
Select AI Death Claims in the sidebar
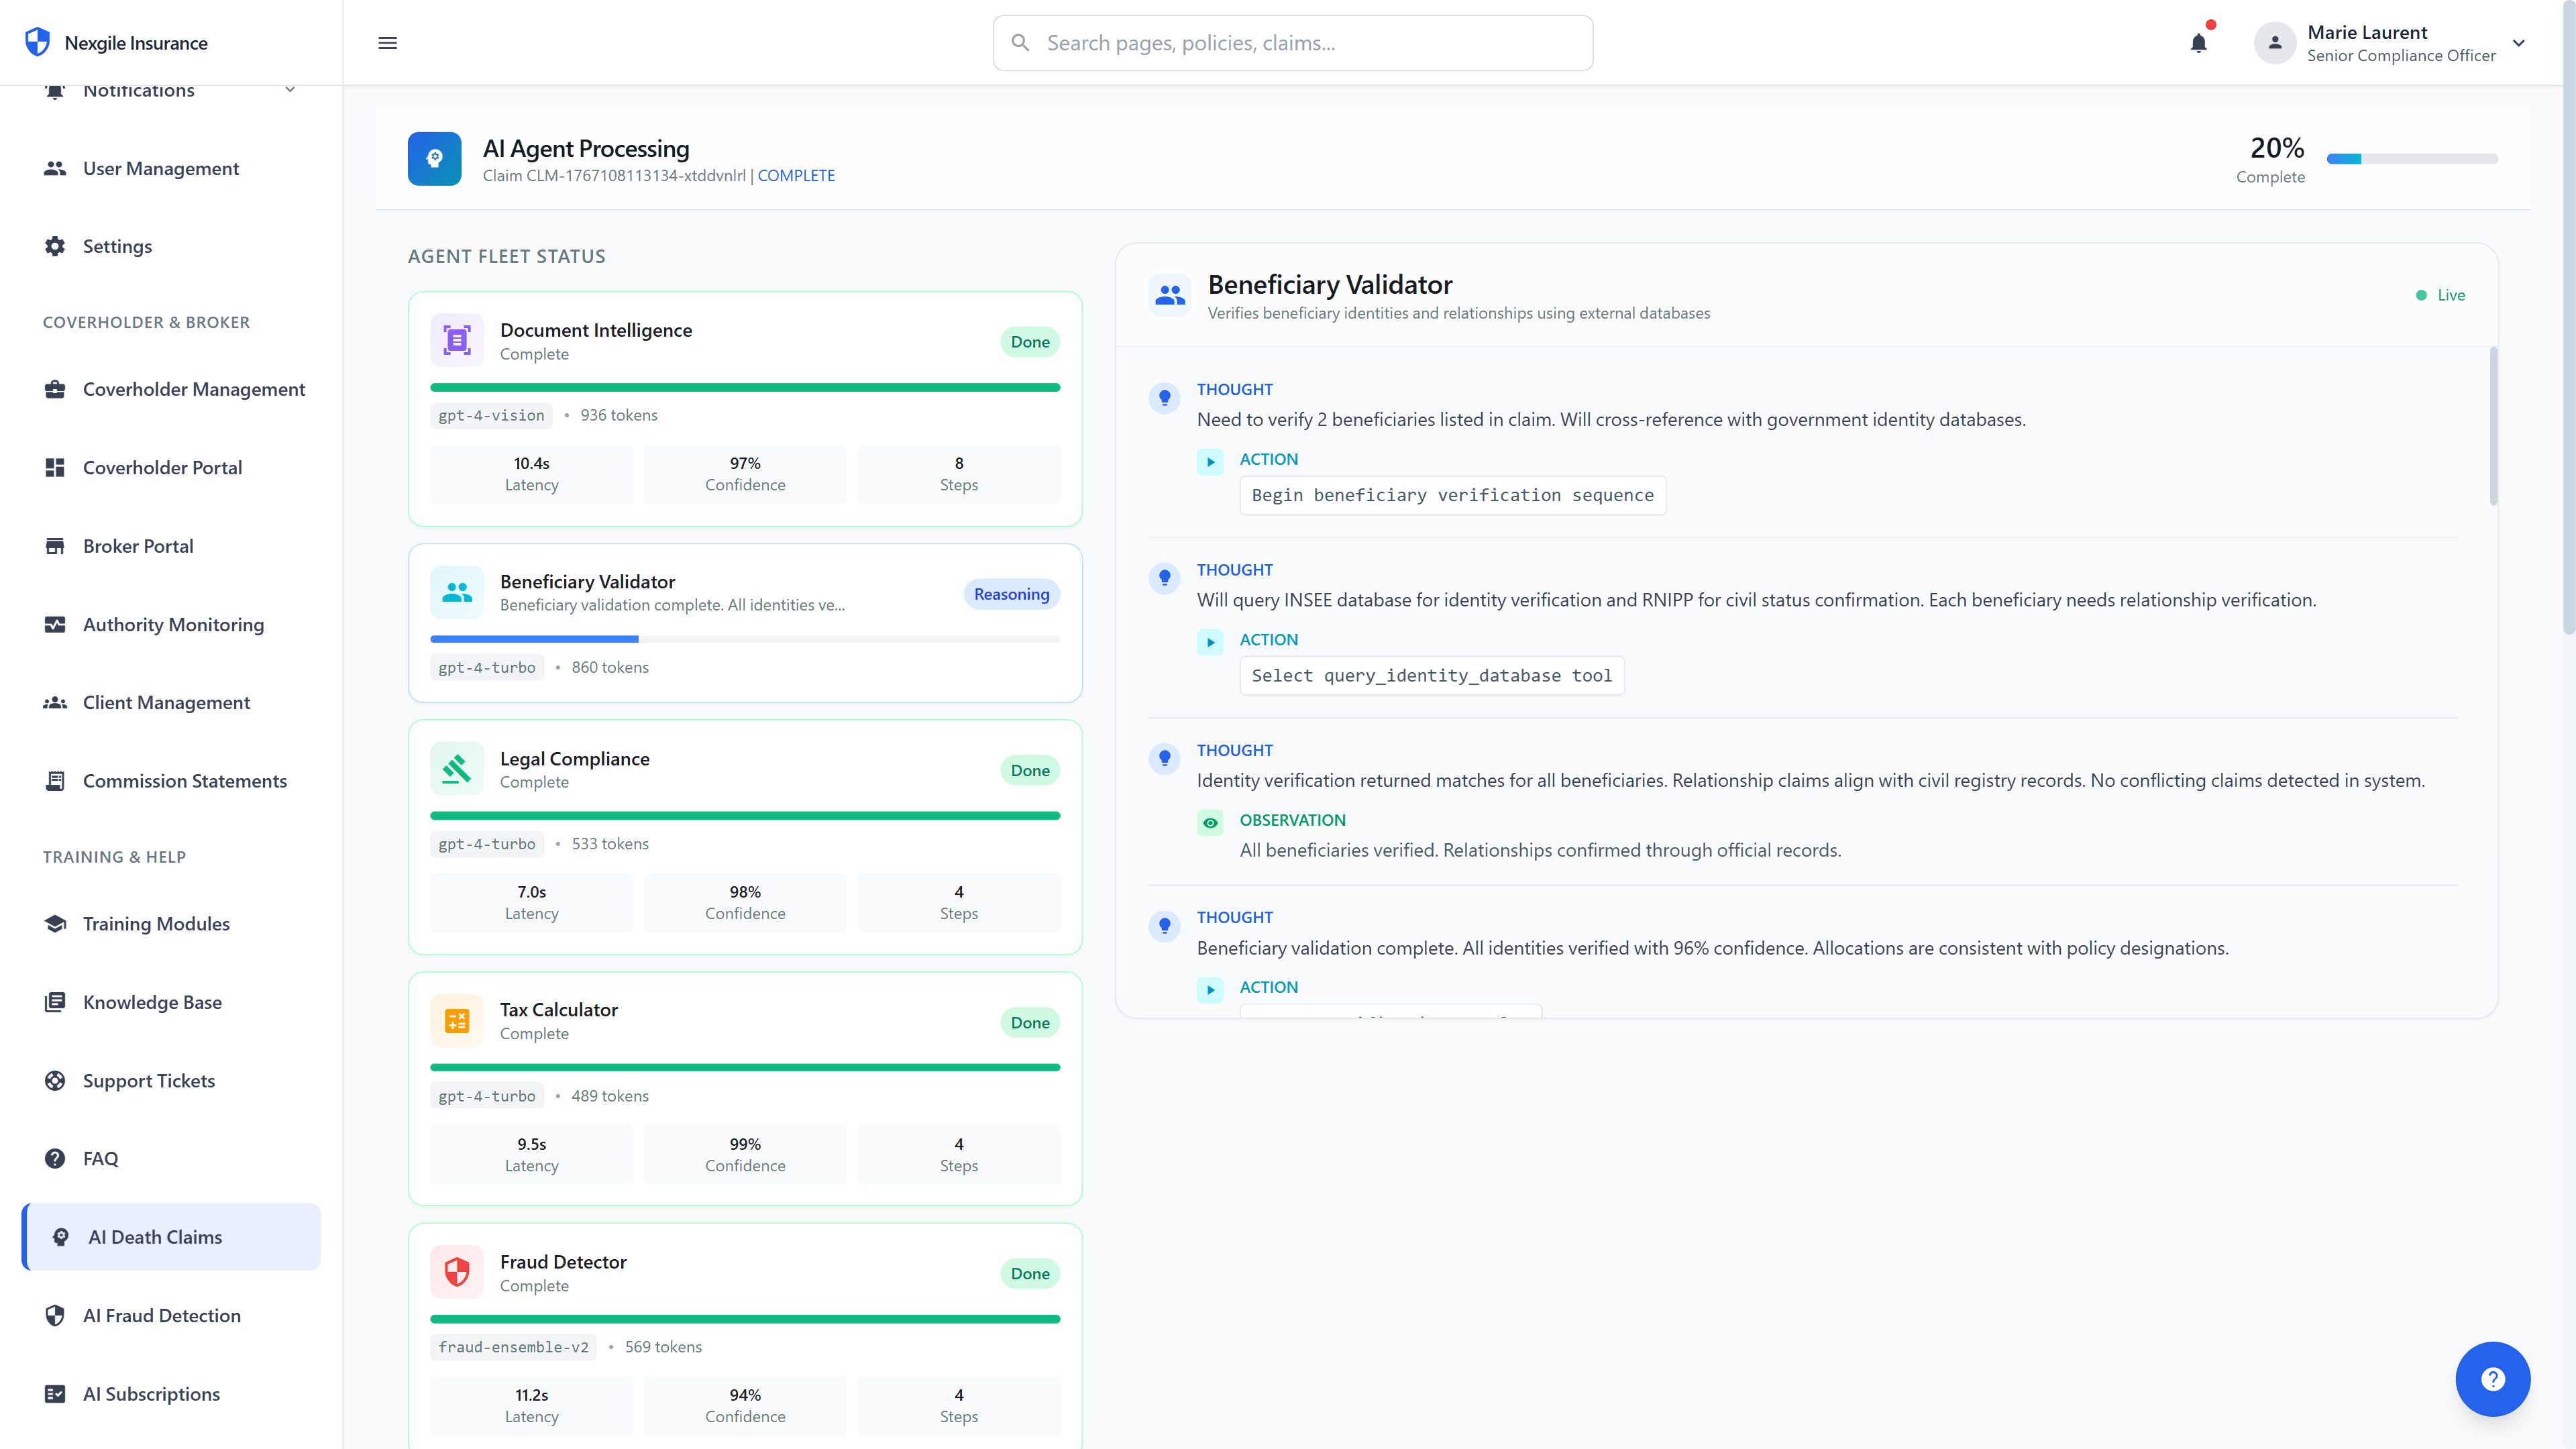pyautogui.click(x=153, y=1236)
